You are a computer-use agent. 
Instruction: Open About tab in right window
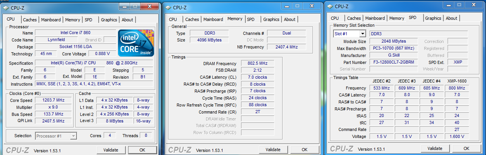click(451, 18)
